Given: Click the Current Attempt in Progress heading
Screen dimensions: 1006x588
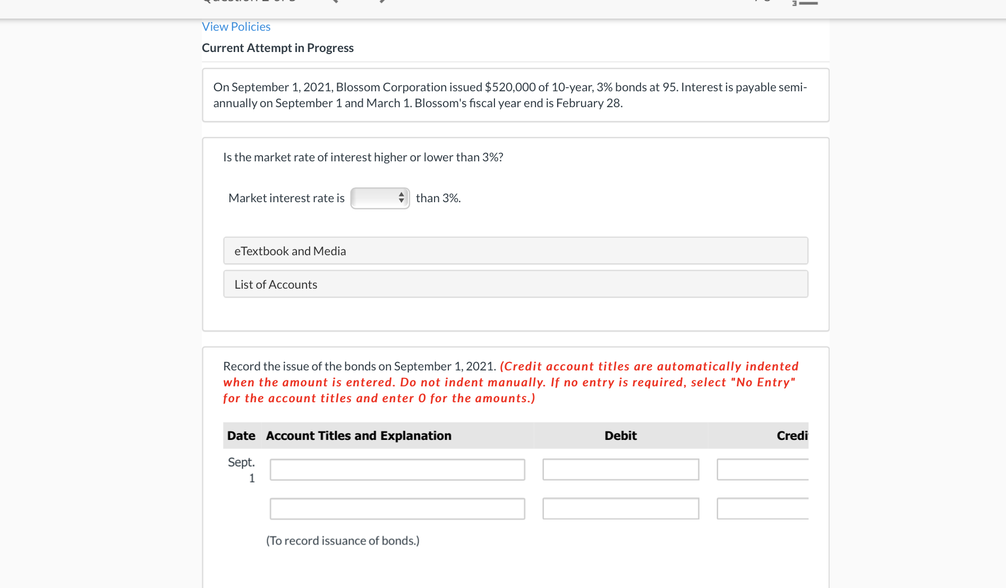Looking at the screenshot, I should [x=277, y=47].
